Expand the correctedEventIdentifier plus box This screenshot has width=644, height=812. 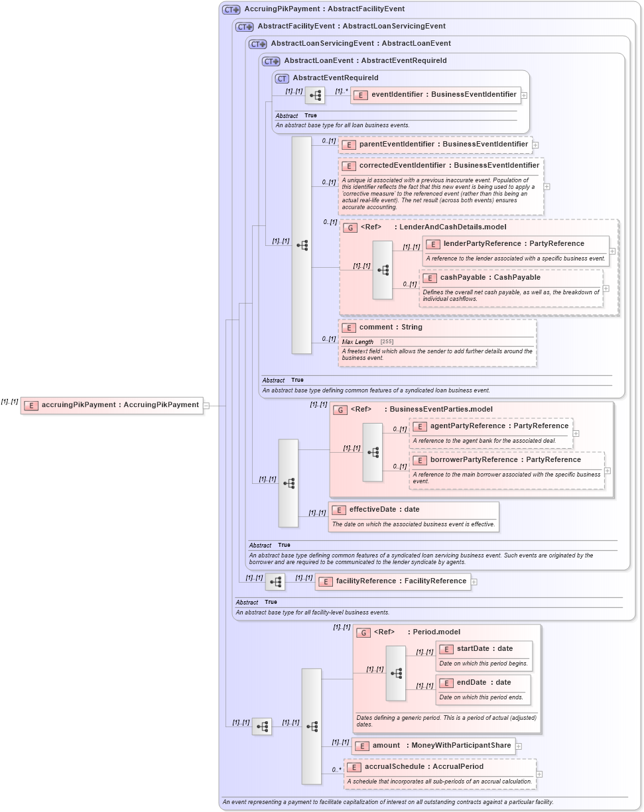546,187
